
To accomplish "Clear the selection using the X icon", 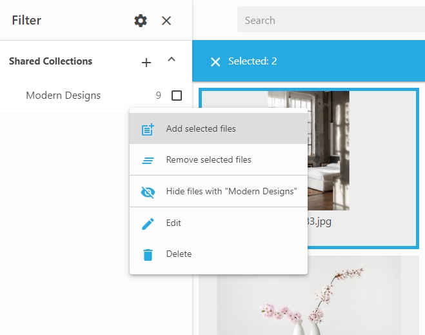I will (x=215, y=61).
